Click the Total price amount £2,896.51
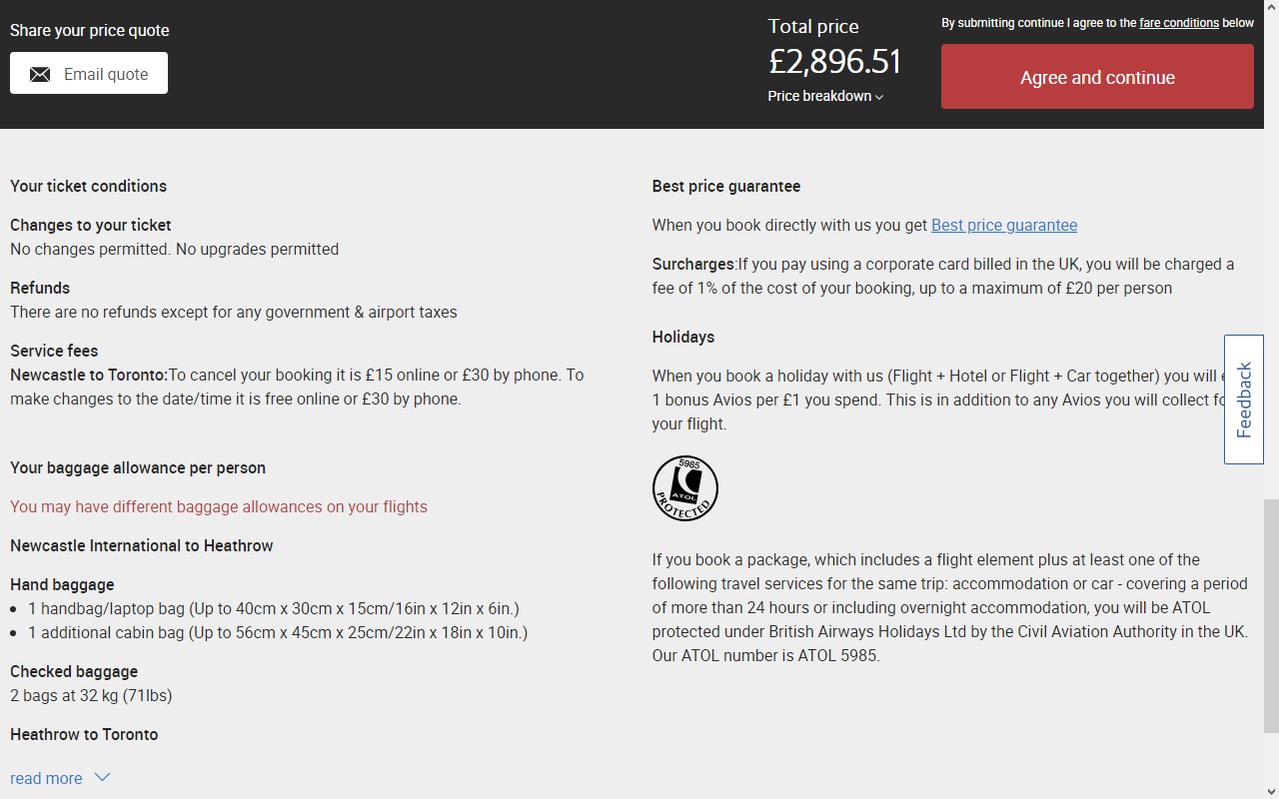Screen dimensions: 1279x799 pyautogui.click(x=834, y=62)
